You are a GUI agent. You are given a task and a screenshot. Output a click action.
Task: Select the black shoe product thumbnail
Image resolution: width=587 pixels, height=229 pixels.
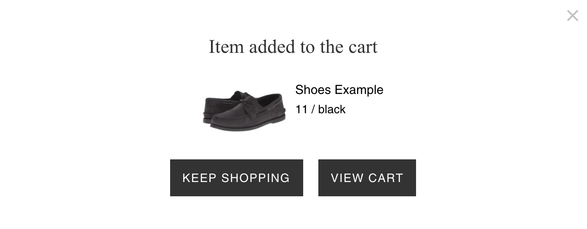click(x=244, y=110)
